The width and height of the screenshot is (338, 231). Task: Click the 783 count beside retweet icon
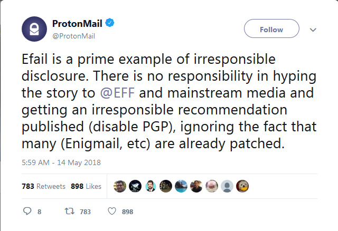85,211
